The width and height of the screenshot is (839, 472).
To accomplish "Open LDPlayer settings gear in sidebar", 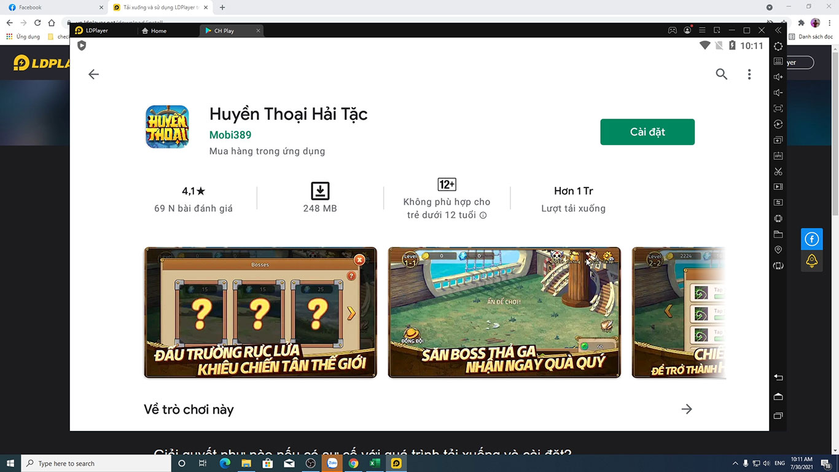I will (778, 46).
